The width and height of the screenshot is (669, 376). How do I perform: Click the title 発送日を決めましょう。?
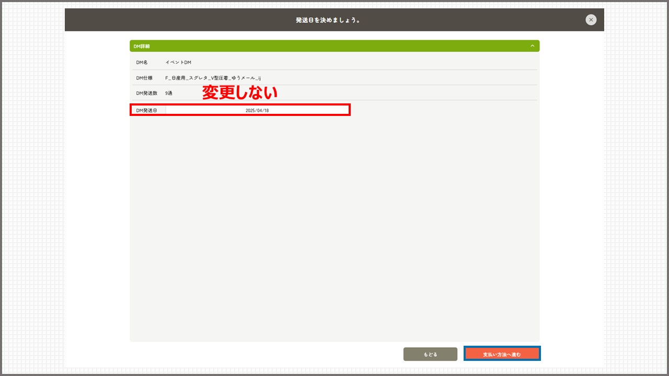coord(328,20)
